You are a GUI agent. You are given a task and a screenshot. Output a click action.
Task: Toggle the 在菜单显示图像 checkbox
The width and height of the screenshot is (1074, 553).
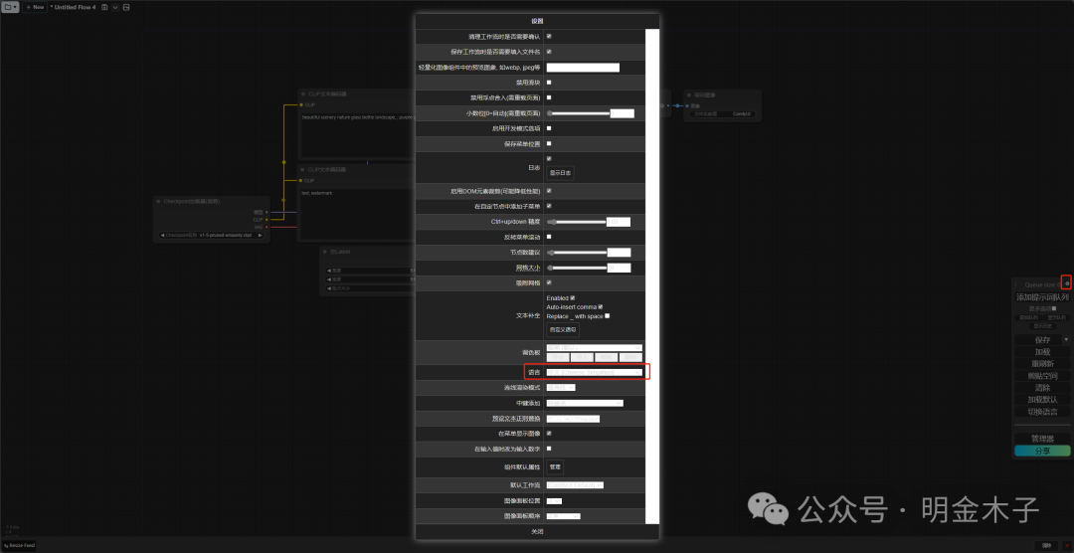tap(549, 433)
